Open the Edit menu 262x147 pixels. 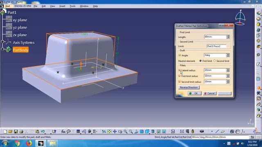click(44, 6)
